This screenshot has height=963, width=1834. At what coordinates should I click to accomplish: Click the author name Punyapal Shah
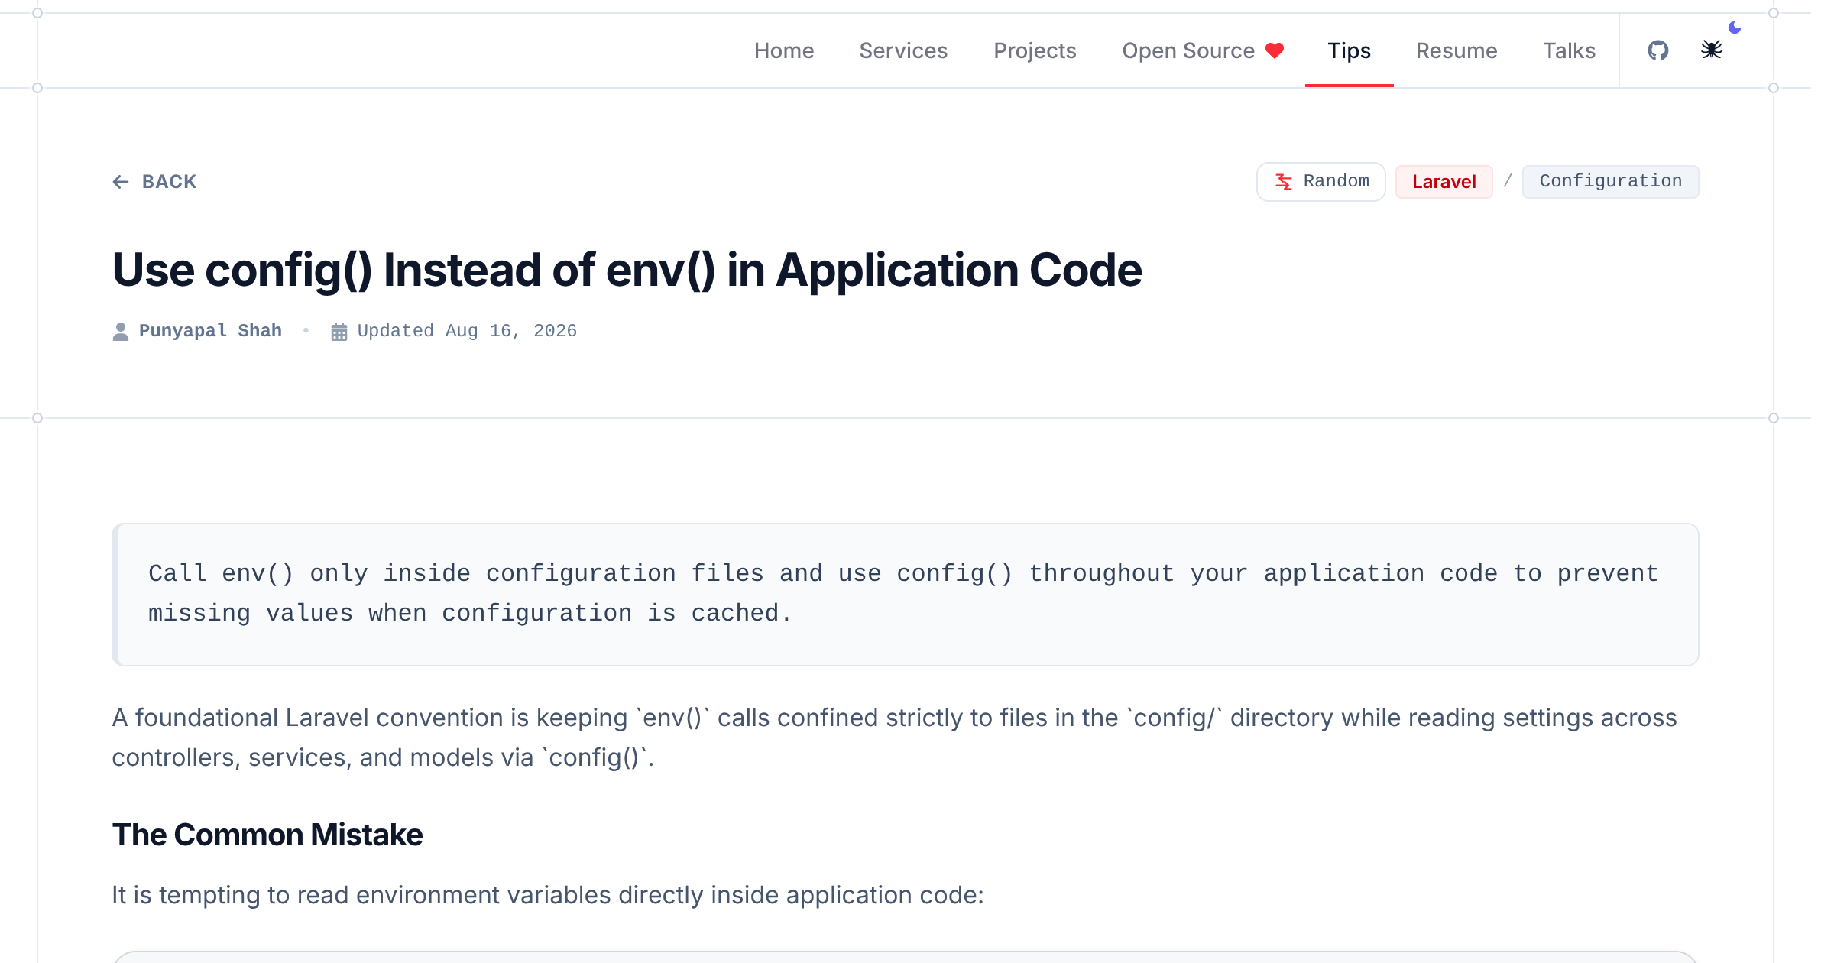(x=210, y=331)
